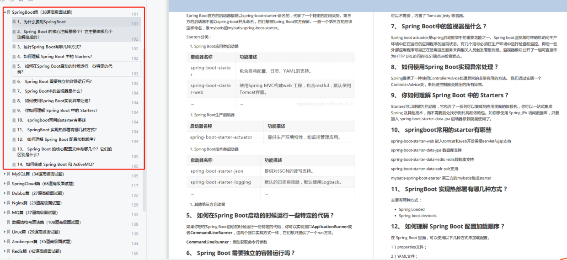
Task: Click page heading 10、springboot常用的starter有哪些
Action: [441, 130]
